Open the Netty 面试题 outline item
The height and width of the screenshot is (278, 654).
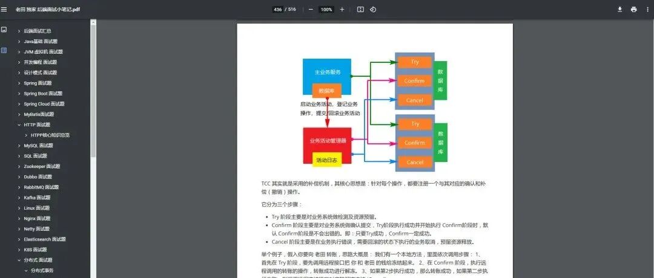tap(37, 228)
